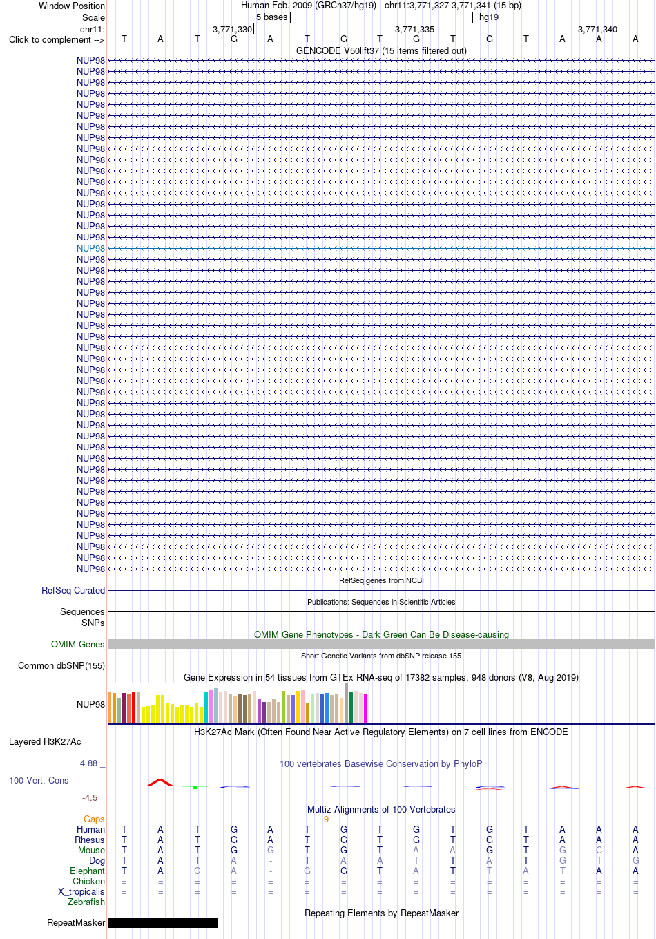Click the gray OMIM Genes item bar

coord(381,644)
